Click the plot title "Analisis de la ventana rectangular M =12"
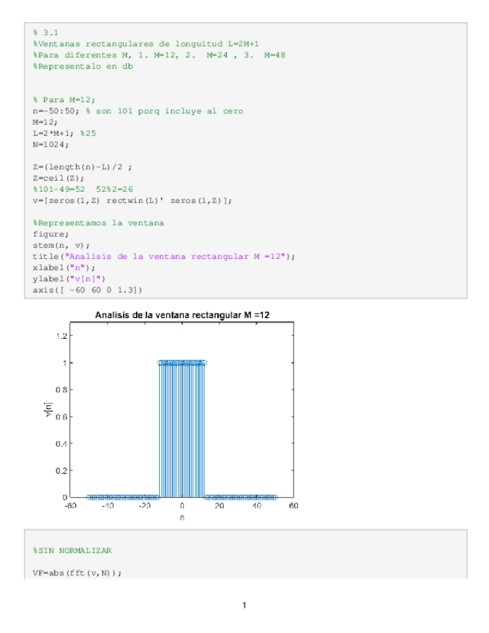The width and height of the screenshot is (489, 633). coord(183,316)
